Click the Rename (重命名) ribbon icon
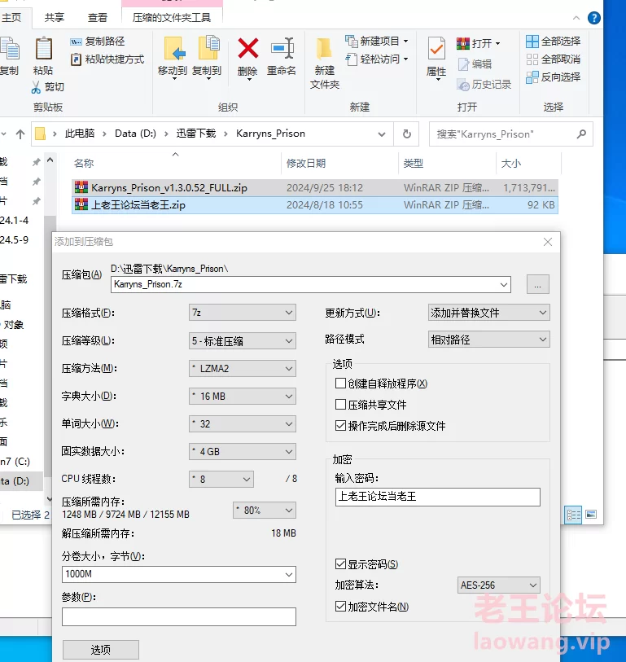626x662 pixels. 282,50
